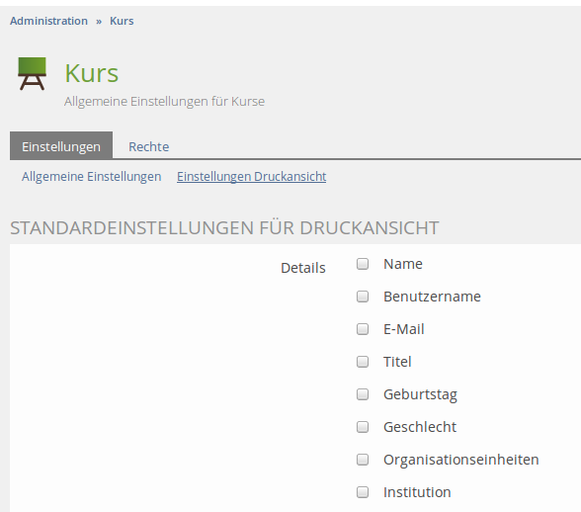Open the Allgemeine Einstellungen sub-tab

91,177
